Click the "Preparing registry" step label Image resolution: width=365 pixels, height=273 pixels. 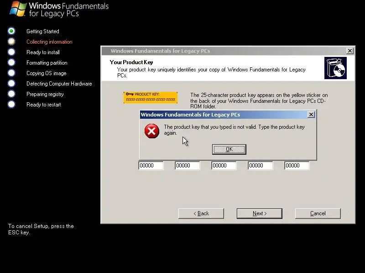click(x=45, y=94)
